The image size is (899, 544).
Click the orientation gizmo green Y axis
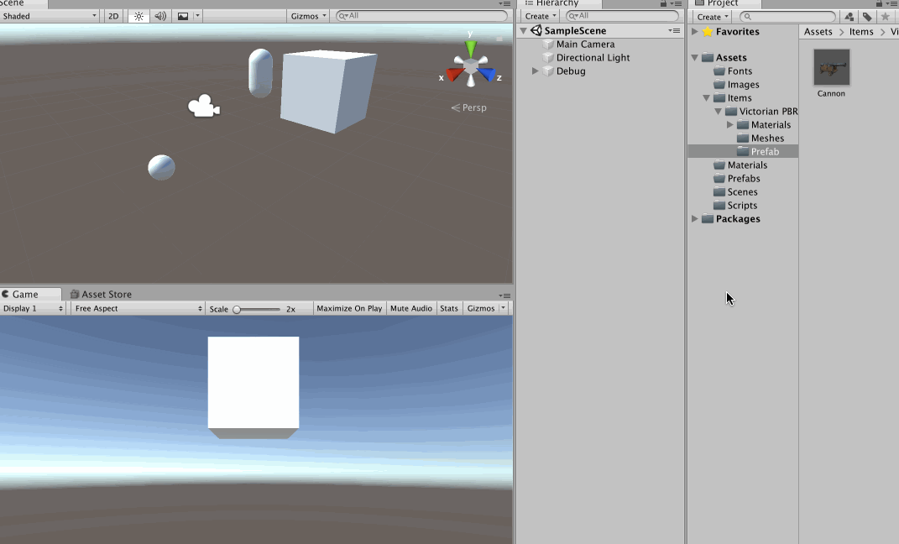(471, 47)
